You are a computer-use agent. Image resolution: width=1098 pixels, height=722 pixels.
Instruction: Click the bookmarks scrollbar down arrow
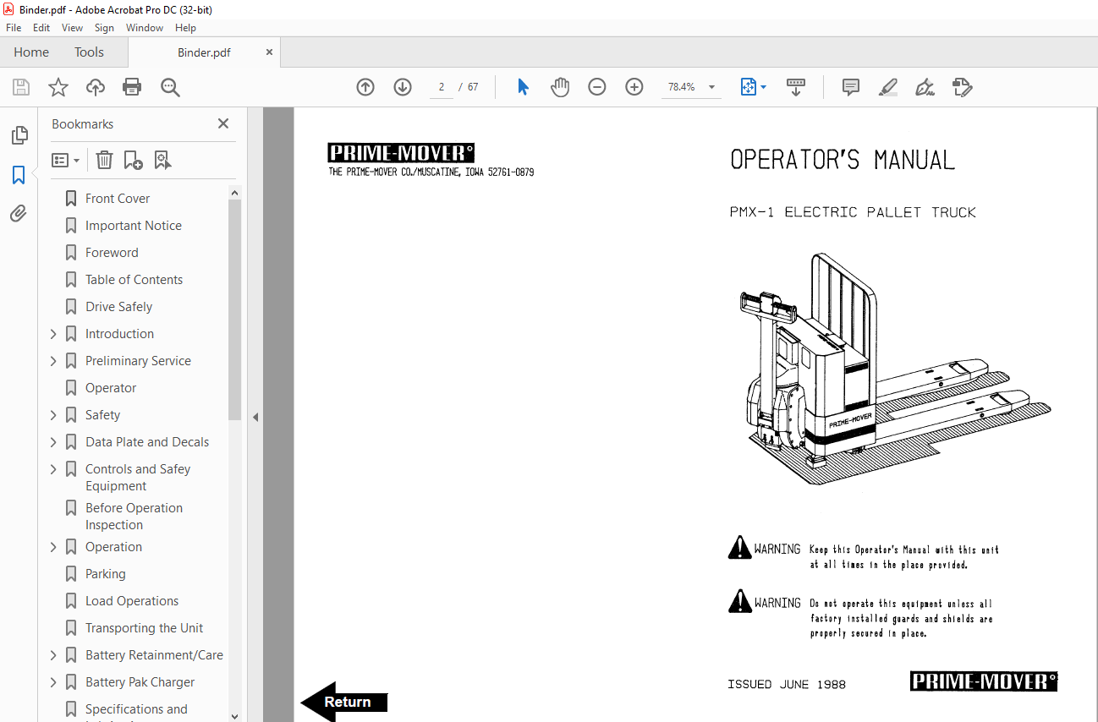234,716
